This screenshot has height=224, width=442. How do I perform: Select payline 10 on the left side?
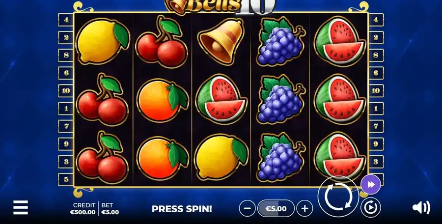(x=66, y=91)
